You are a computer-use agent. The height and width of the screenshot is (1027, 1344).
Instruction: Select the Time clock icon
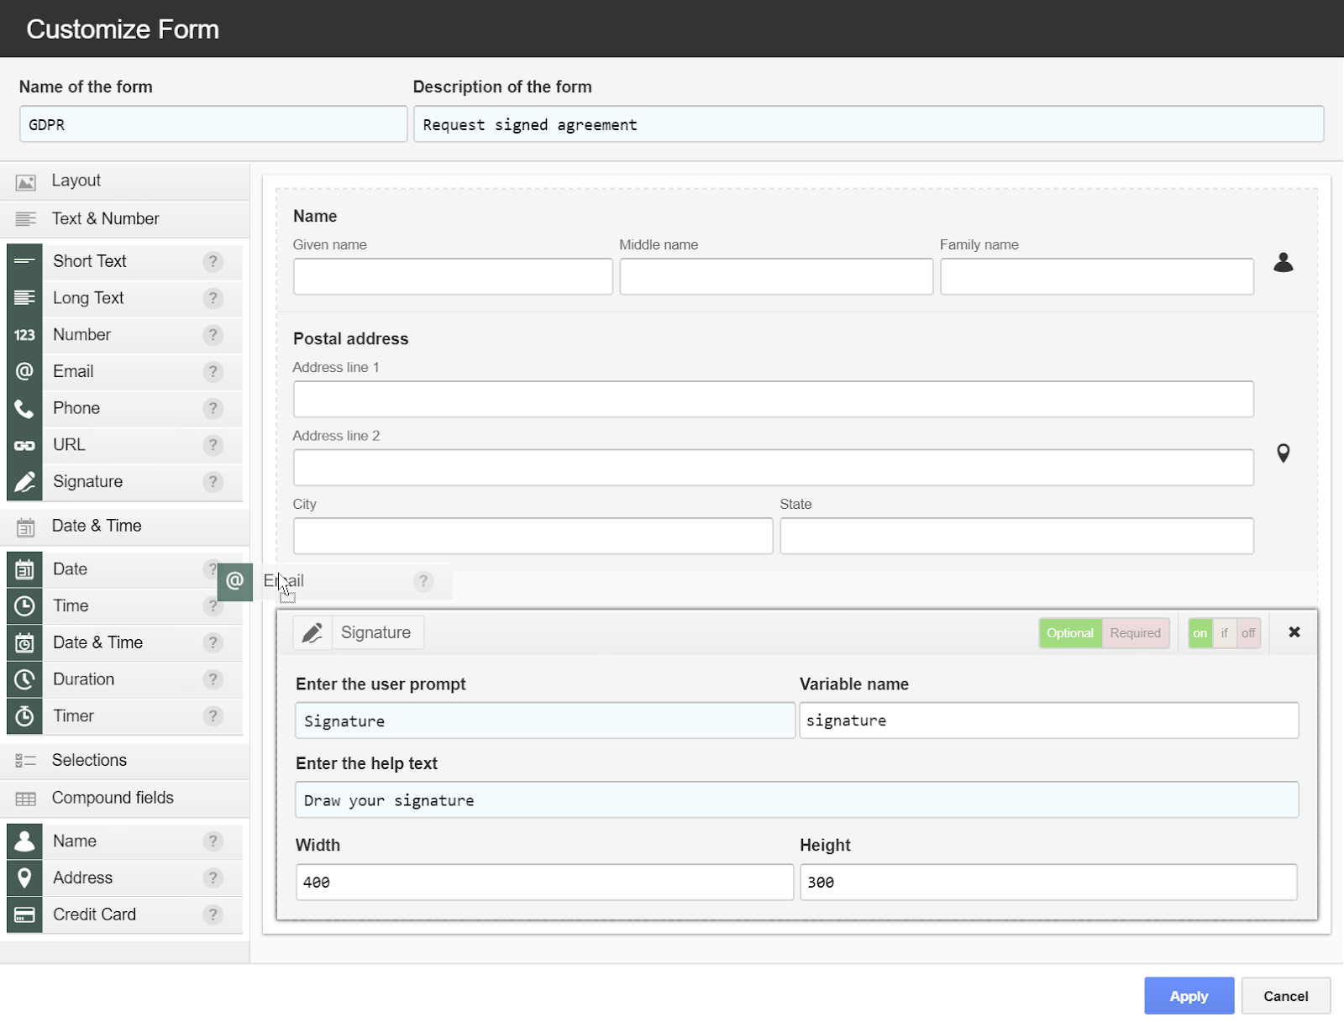click(24, 606)
